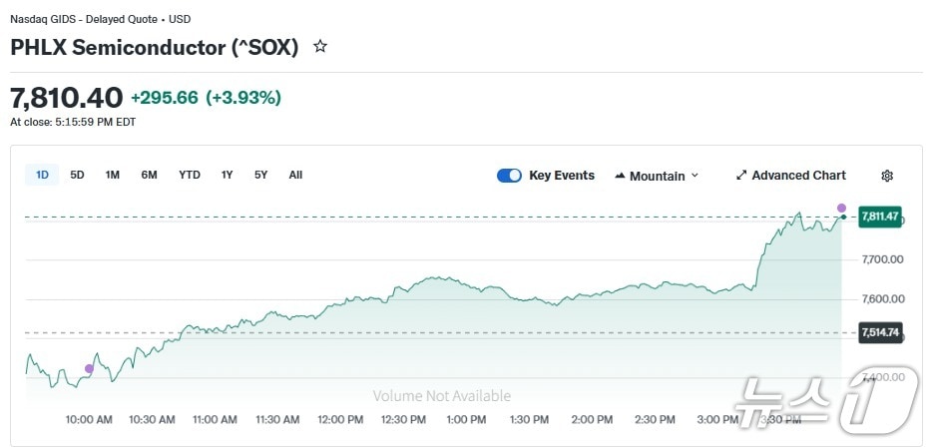Screen dimensions: 932x448
Task: Click the Advanced Chart expand arrows icon
Action: 741,176
